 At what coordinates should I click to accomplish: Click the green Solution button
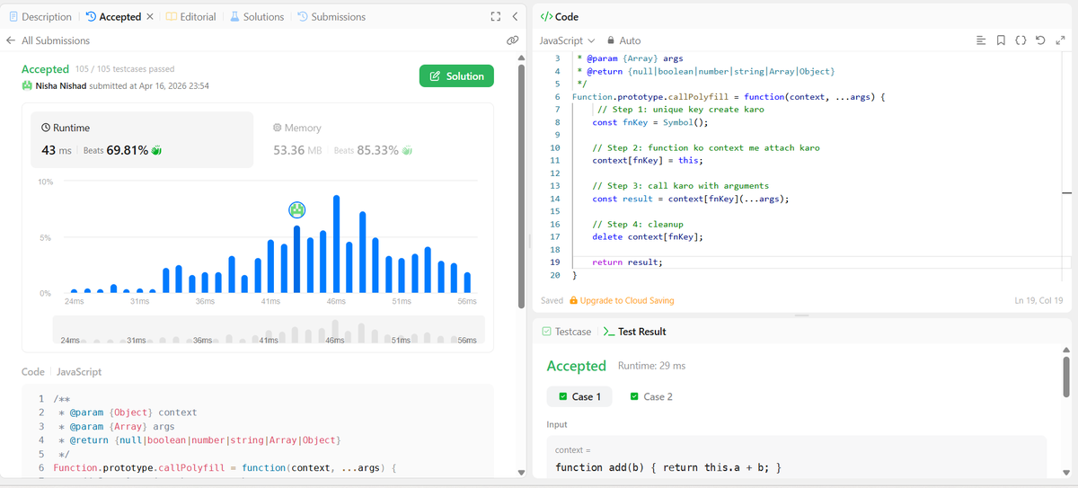click(456, 76)
